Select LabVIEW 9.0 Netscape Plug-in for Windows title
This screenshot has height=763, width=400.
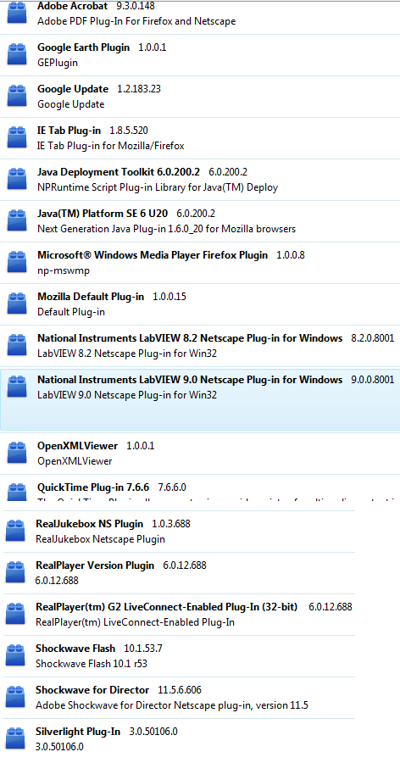pyautogui.click(x=190, y=380)
